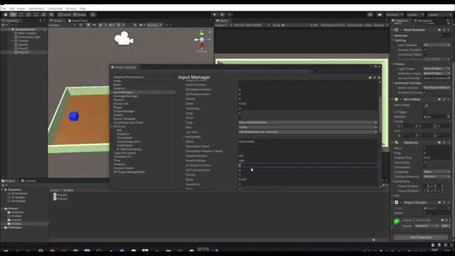Switch to the Console tab
The image size is (455, 256).
28,181
